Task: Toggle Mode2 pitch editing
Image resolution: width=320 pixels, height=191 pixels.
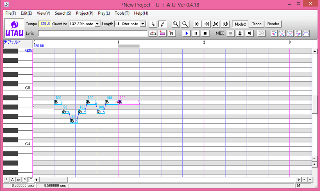Action: pyautogui.click(x=240, y=24)
